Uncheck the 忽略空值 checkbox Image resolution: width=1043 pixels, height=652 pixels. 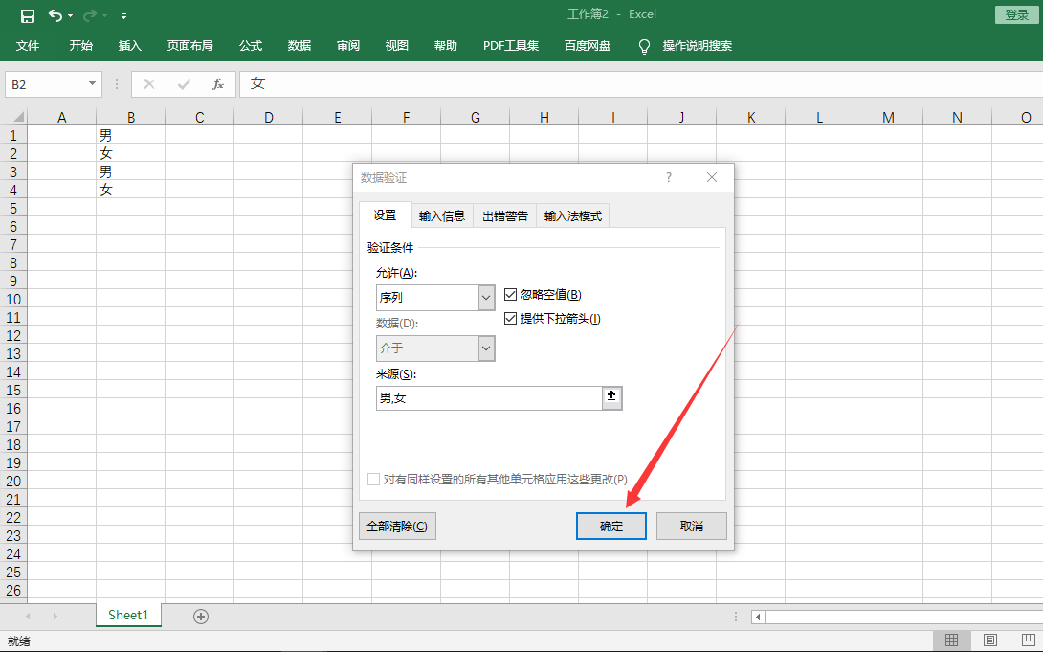click(x=510, y=294)
